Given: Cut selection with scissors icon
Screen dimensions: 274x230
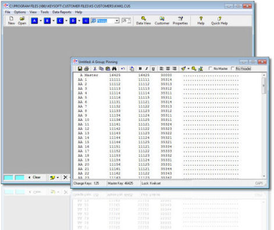Looking at the screenshot, I should 95,69.
